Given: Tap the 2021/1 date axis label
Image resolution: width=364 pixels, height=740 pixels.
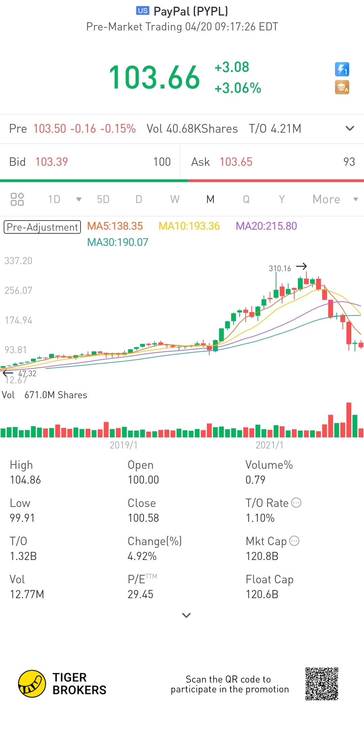Looking at the screenshot, I should pyautogui.click(x=270, y=445).
